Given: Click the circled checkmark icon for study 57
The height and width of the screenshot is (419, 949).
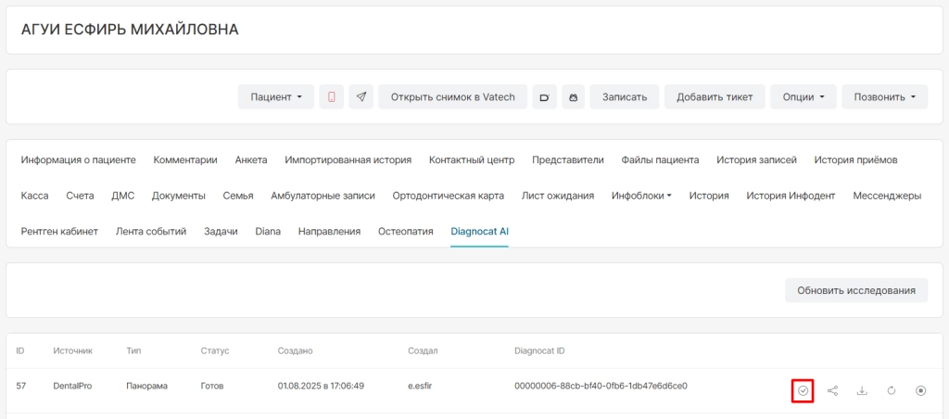Looking at the screenshot, I should (x=803, y=390).
